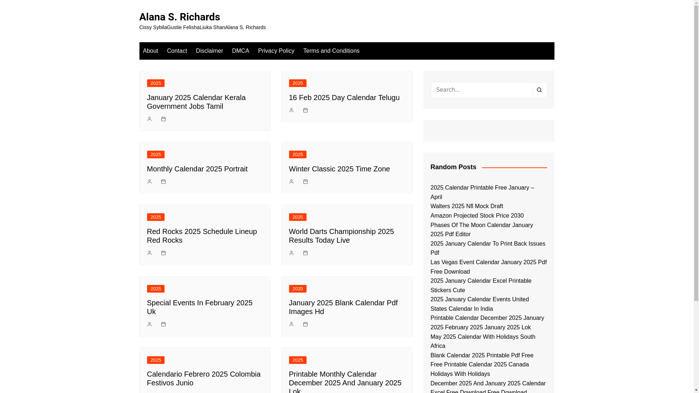Image resolution: width=699 pixels, height=393 pixels.
Task: Click the Alana S. Richards site title
Action: 179,17
